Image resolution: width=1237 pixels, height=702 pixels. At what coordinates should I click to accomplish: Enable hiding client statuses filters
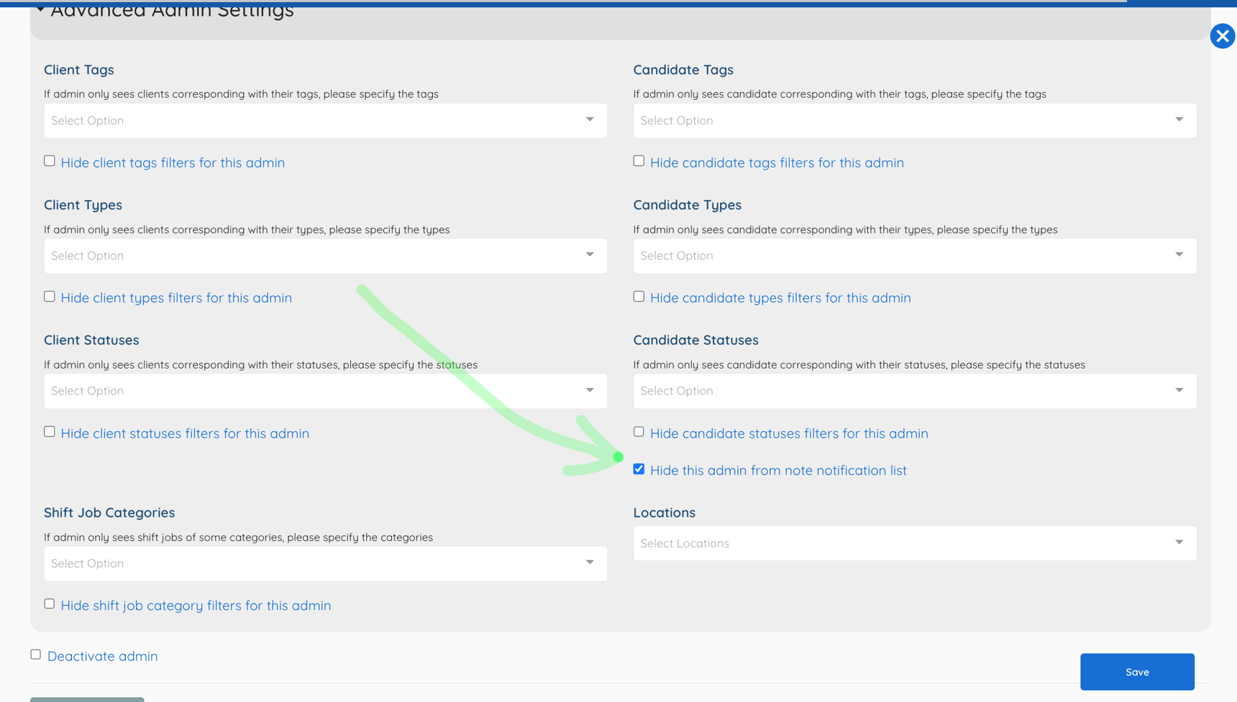point(49,431)
